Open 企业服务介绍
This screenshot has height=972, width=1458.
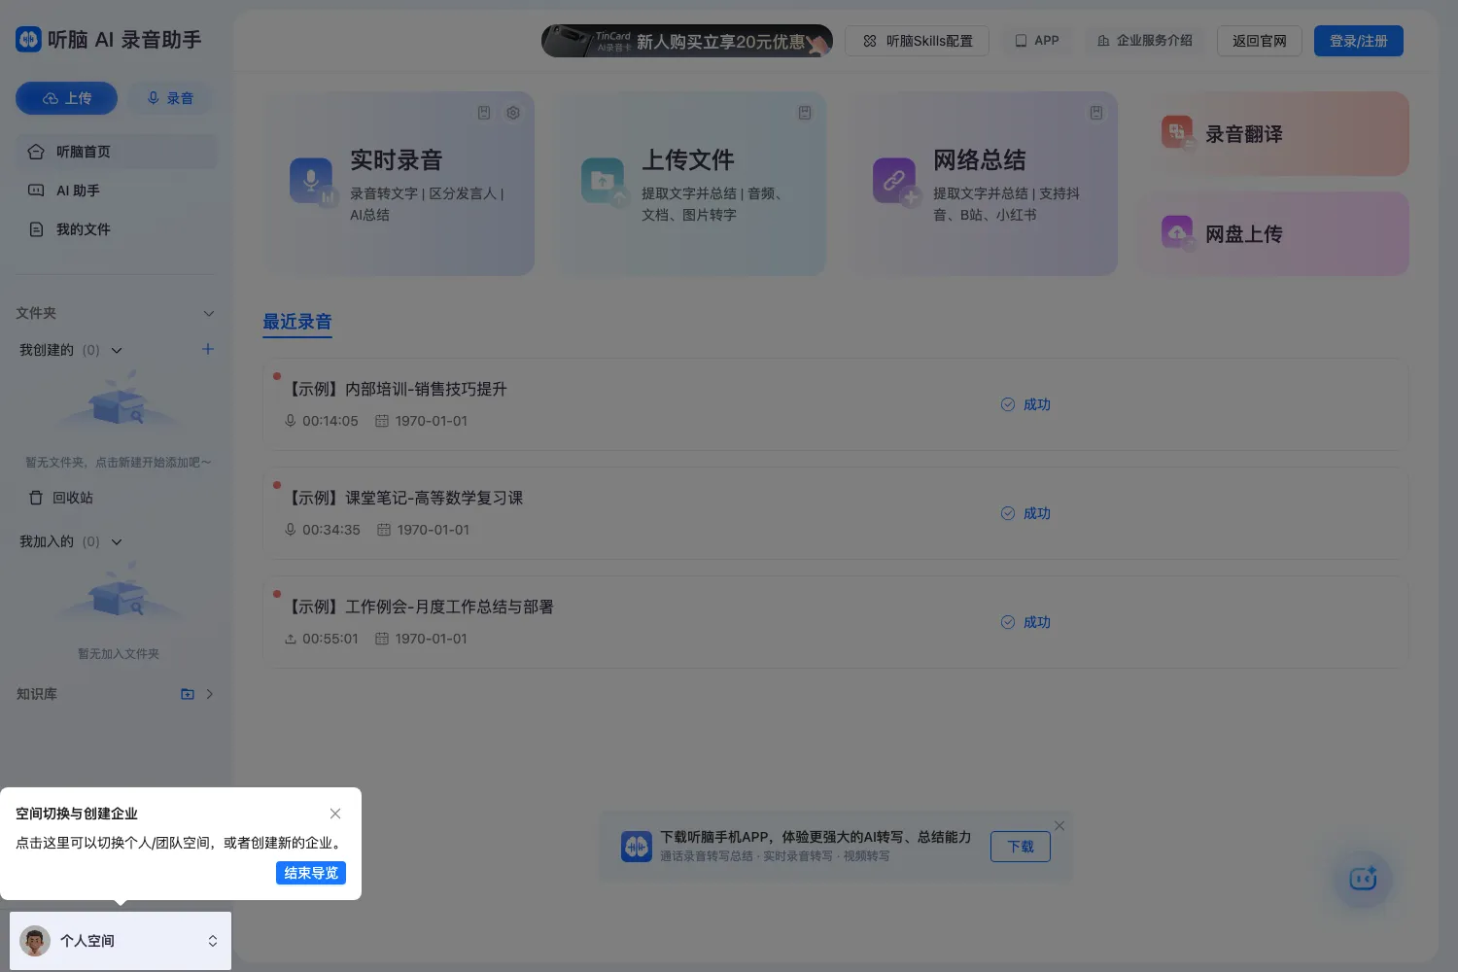(x=1145, y=41)
